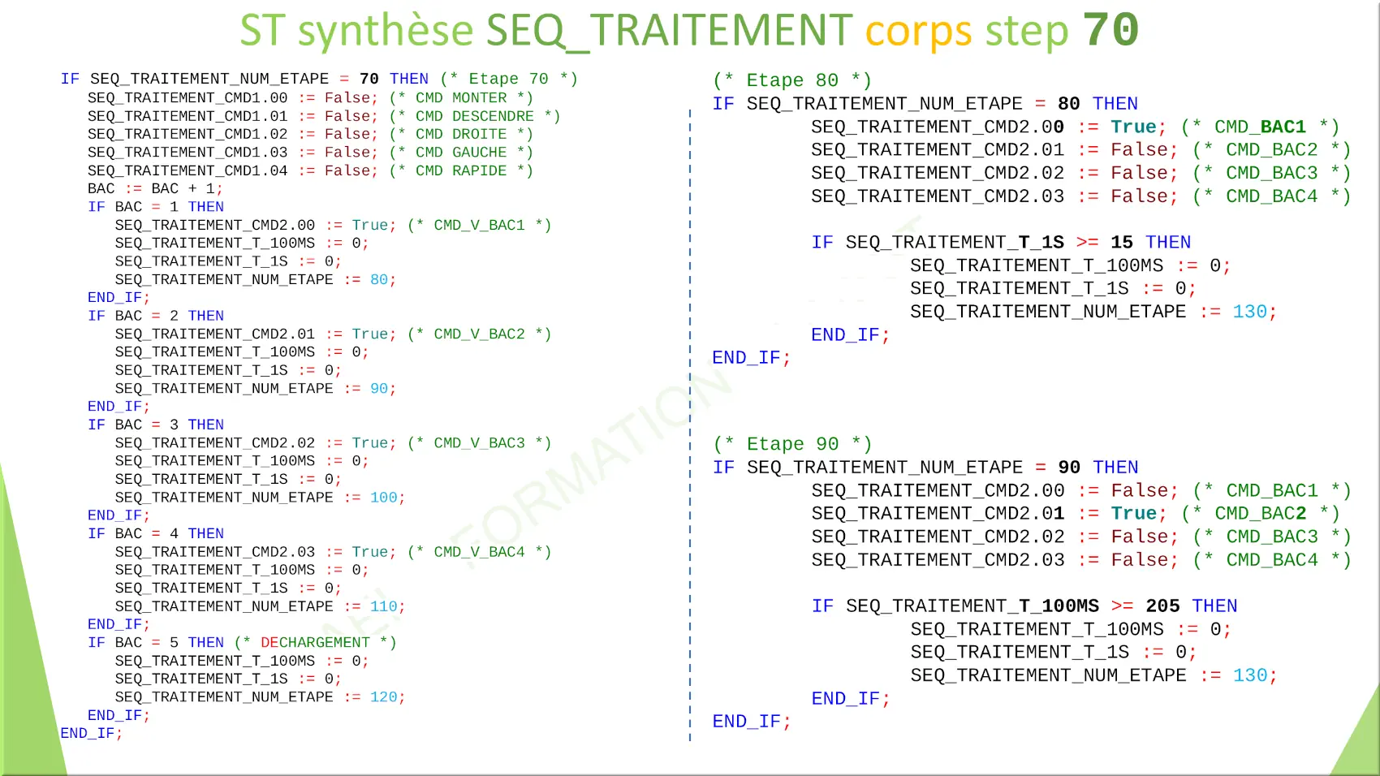Select the comment heading '(* Etape 90 *)'
1380x776 pixels.
click(x=792, y=444)
